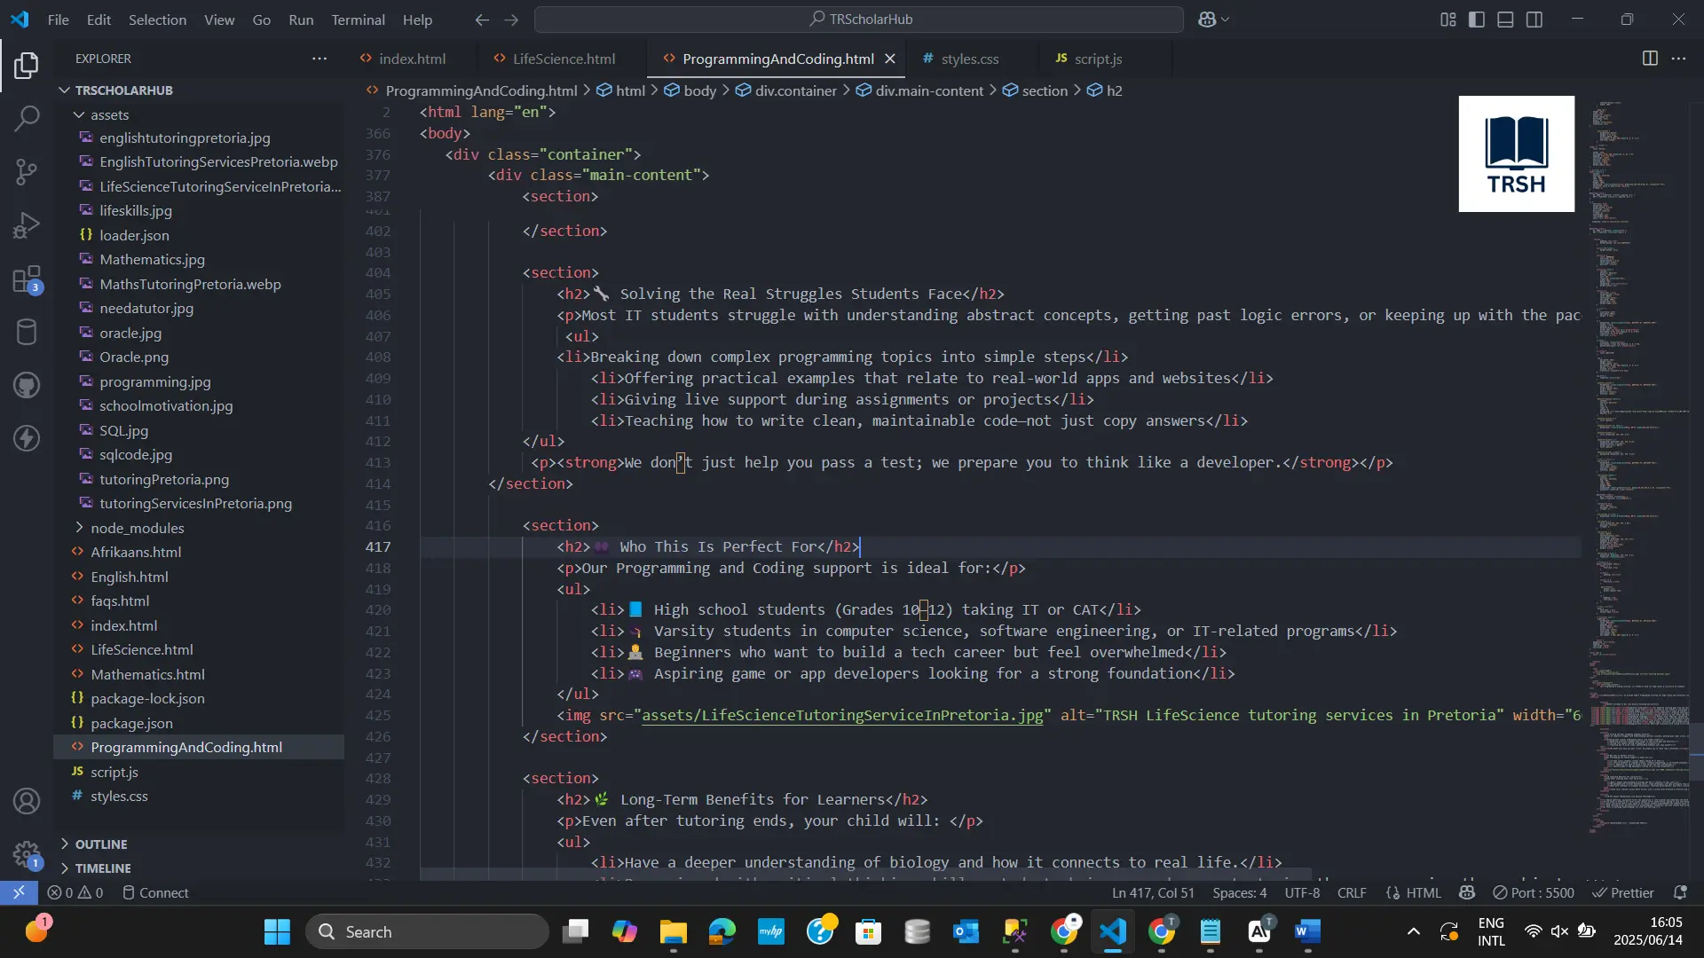The width and height of the screenshot is (1704, 958).
Task: Toggle the Primary Side Bar layout button
Action: pos(1477,20)
